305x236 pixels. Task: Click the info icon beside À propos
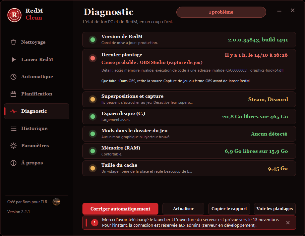tap(13, 163)
